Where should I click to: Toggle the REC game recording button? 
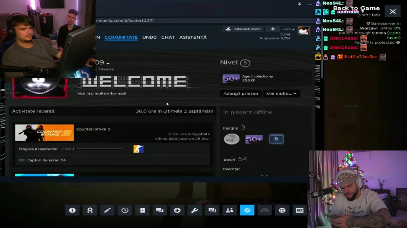tap(300, 210)
